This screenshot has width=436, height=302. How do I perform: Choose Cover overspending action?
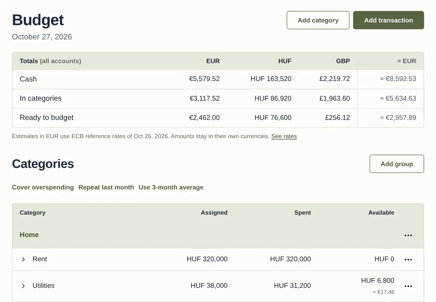(43, 187)
